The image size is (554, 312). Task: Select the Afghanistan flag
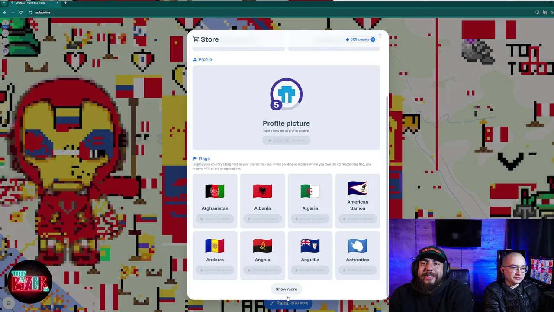click(215, 191)
